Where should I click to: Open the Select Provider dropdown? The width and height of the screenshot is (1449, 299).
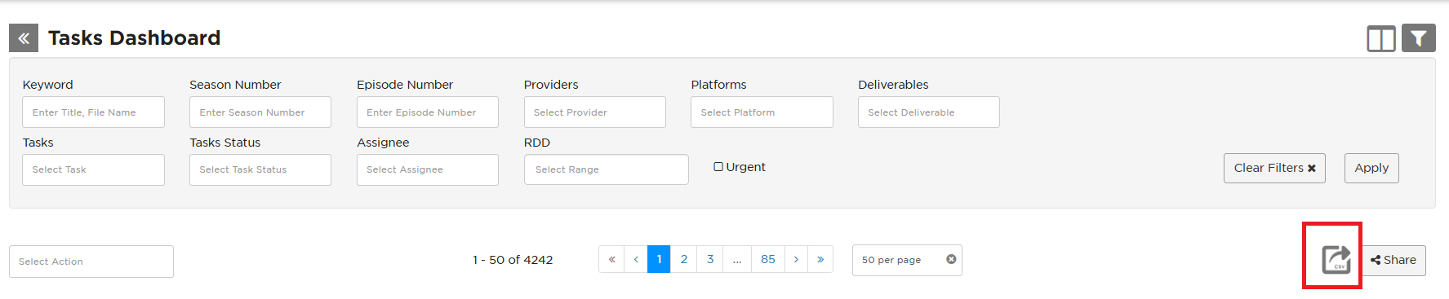(594, 112)
